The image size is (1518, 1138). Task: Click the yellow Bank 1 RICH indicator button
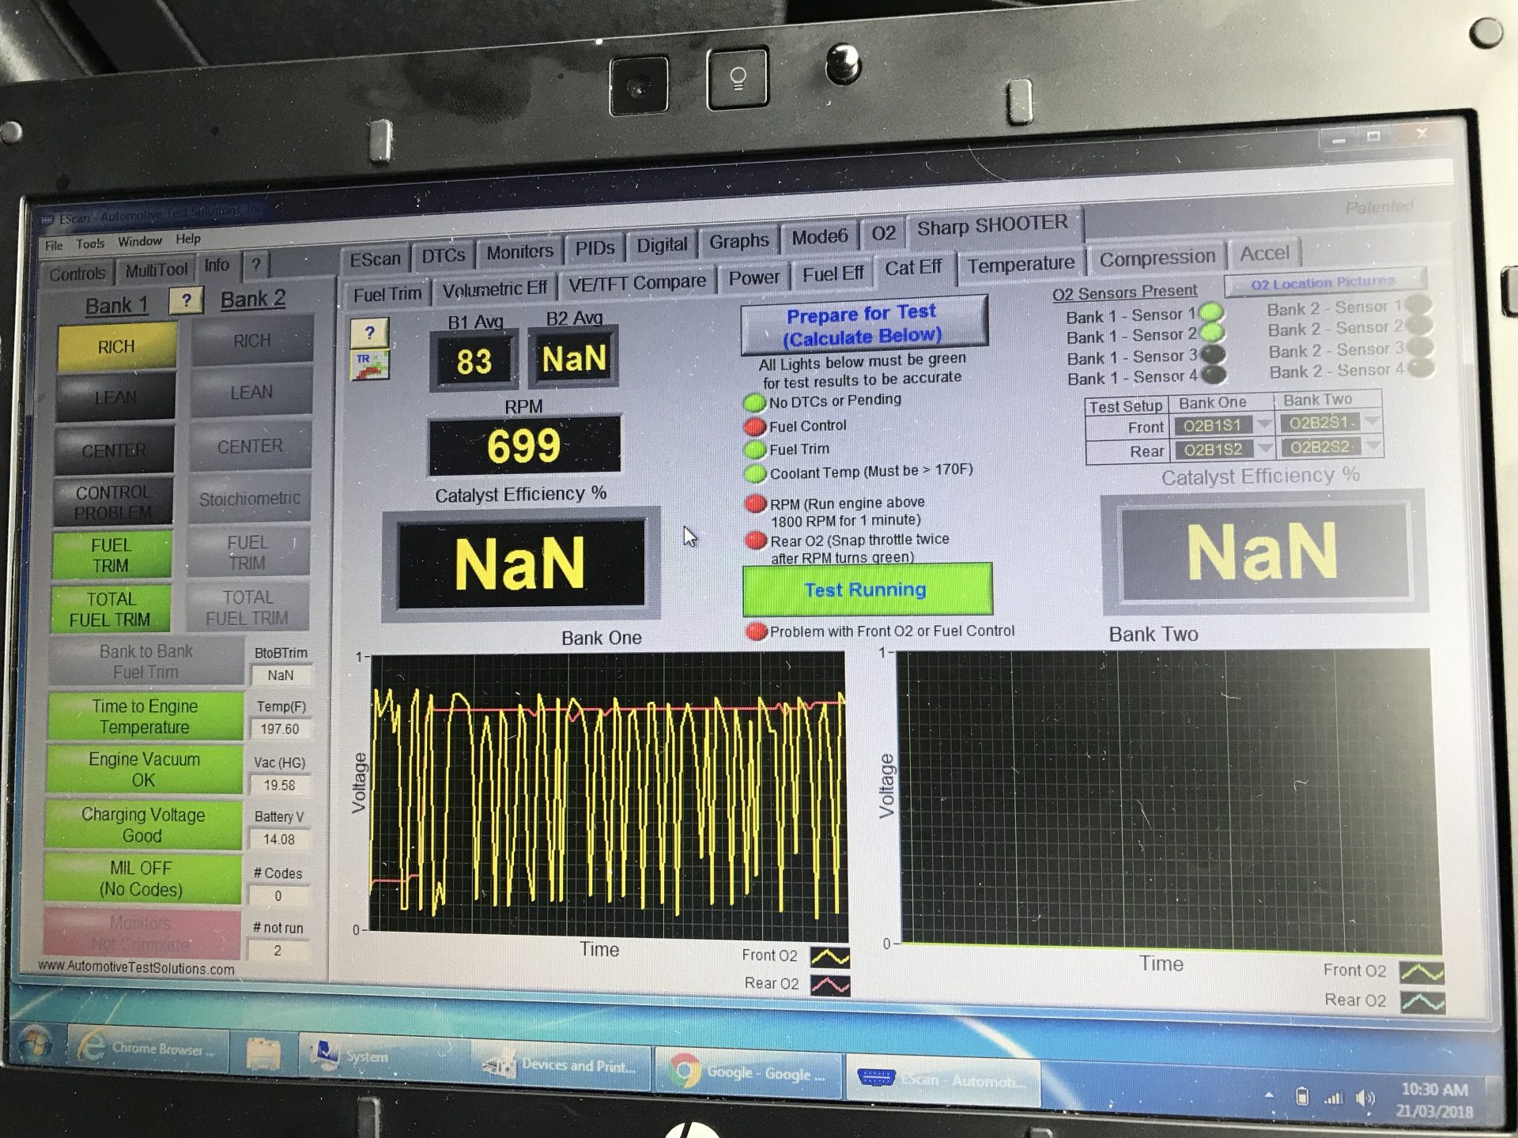pyautogui.click(x=116, y=347)
